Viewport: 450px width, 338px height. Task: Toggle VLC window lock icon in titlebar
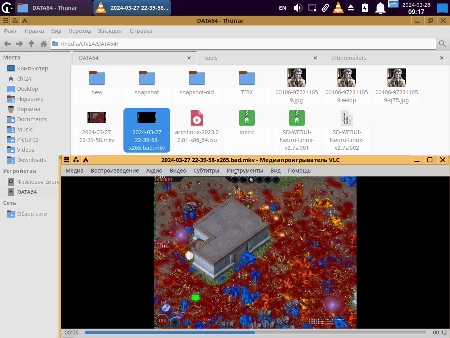pyautogui.click(x=76, y=160)
